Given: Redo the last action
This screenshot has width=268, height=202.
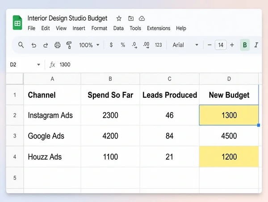Looking at the screenshot, I should (x=46, y=45).
